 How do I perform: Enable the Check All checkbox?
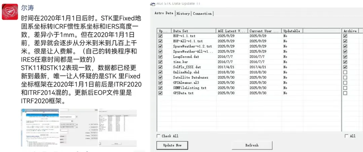[x=158, y=136]
